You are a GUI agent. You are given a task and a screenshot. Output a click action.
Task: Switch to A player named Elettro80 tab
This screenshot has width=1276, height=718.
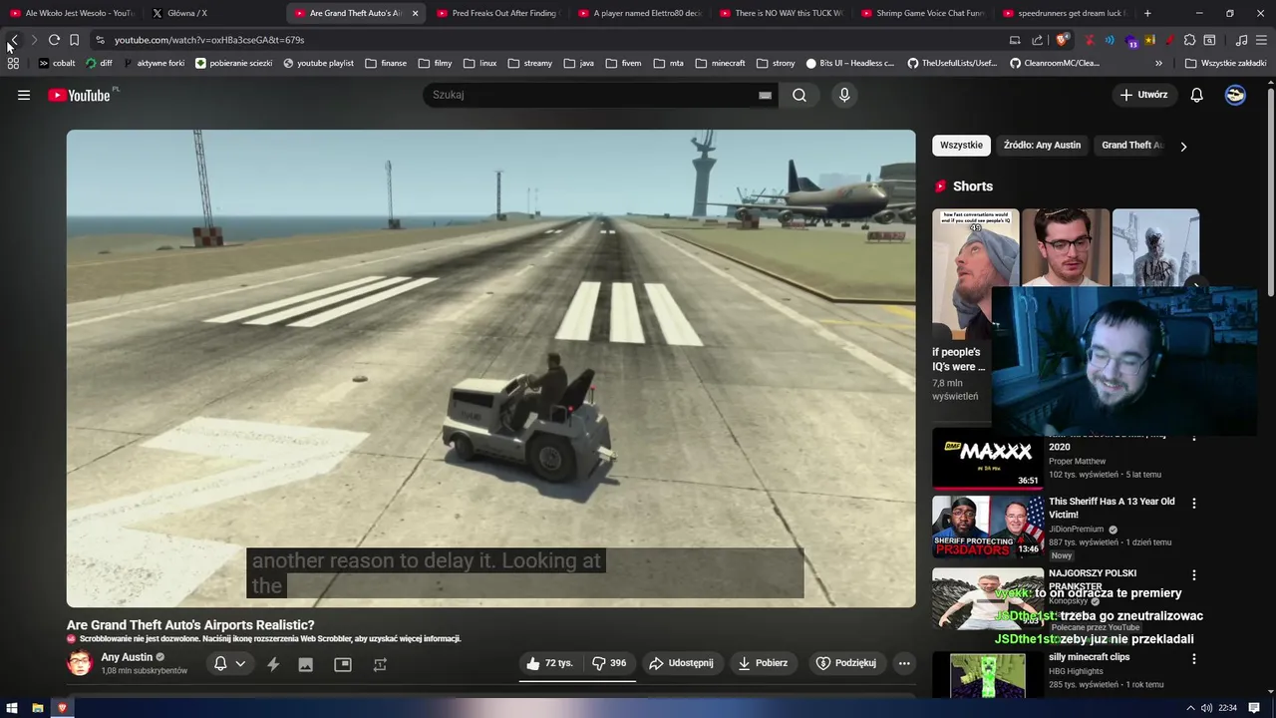point(640,13)
